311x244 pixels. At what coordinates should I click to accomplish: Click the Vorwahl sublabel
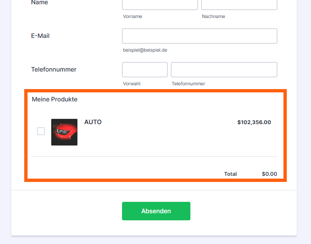pos(132,84)
